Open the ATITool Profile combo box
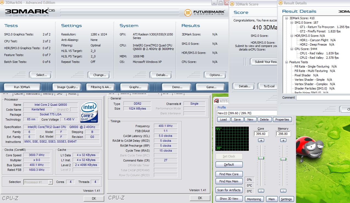 point(247,113)
